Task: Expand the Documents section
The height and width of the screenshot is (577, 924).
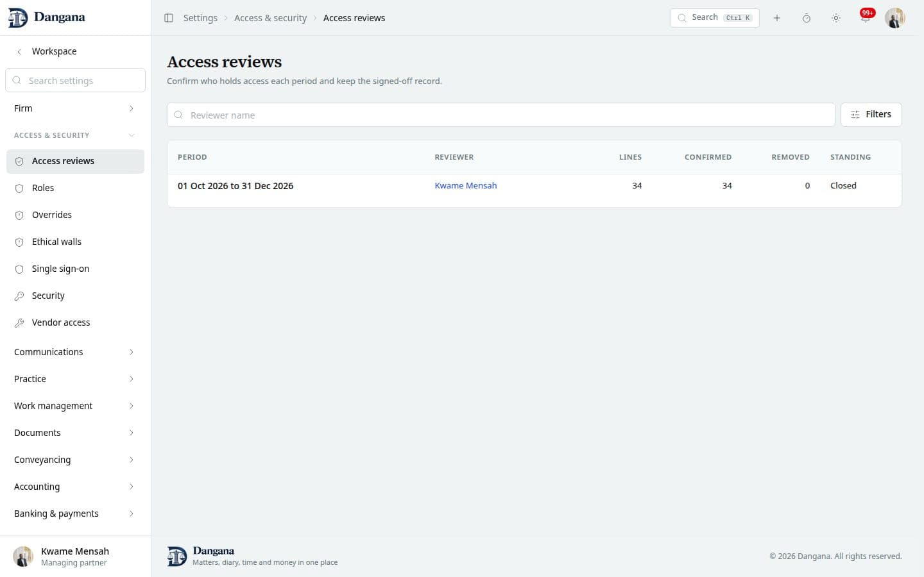Action: coord(75,433)
